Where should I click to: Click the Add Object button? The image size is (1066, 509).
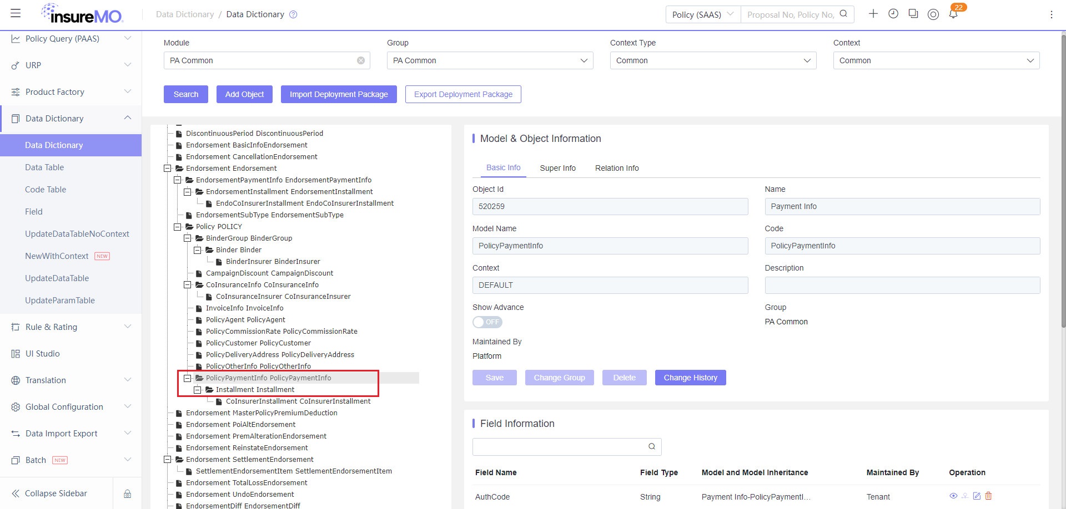(244, 94)
